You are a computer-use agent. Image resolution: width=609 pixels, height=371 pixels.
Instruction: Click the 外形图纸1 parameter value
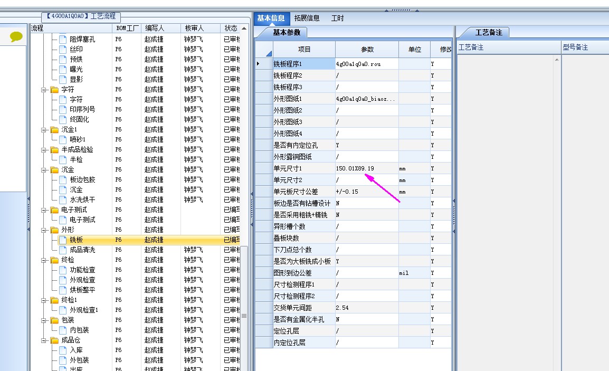(367, 99)
